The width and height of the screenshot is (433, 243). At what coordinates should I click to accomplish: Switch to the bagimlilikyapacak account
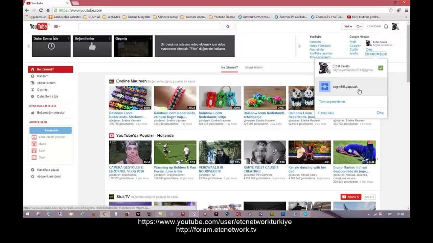pyautogui.click(x=351, y=87)
